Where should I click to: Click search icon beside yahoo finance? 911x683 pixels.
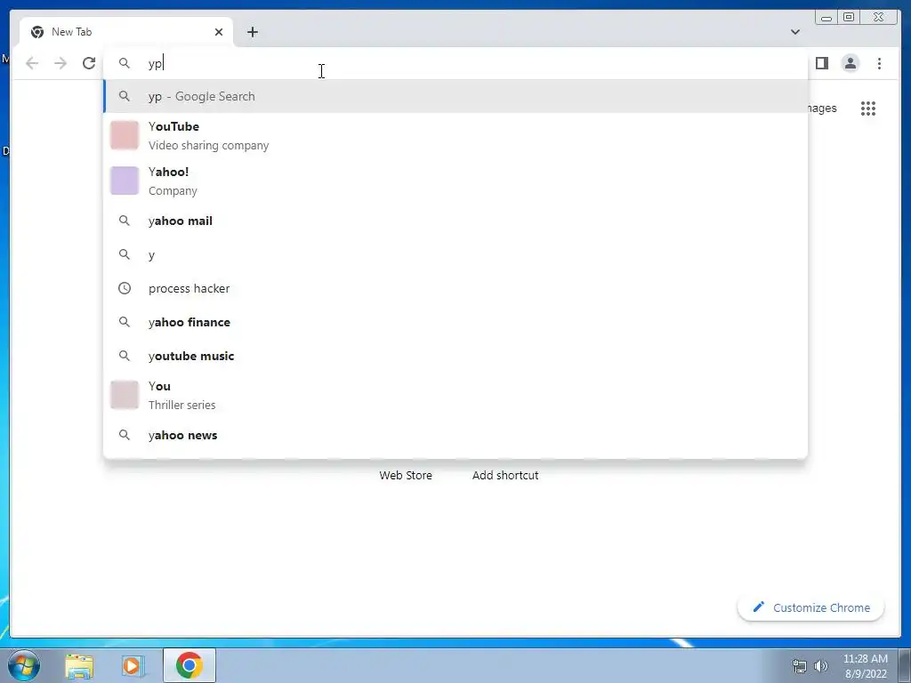tap(125, 322)
